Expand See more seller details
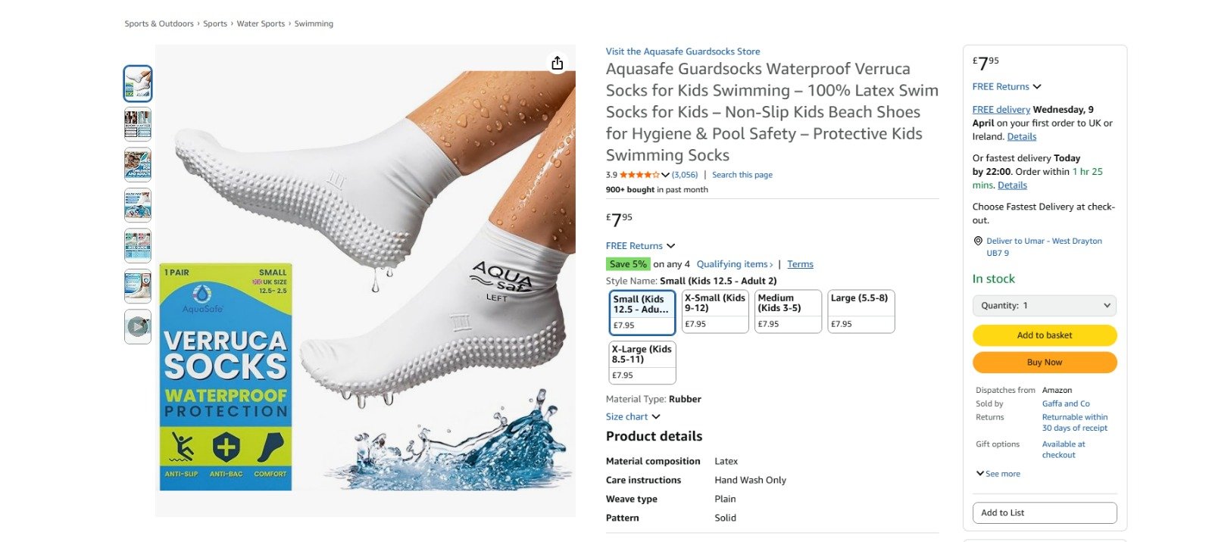This screenshot has height=542, width=1212. click(x=998, y=474)
